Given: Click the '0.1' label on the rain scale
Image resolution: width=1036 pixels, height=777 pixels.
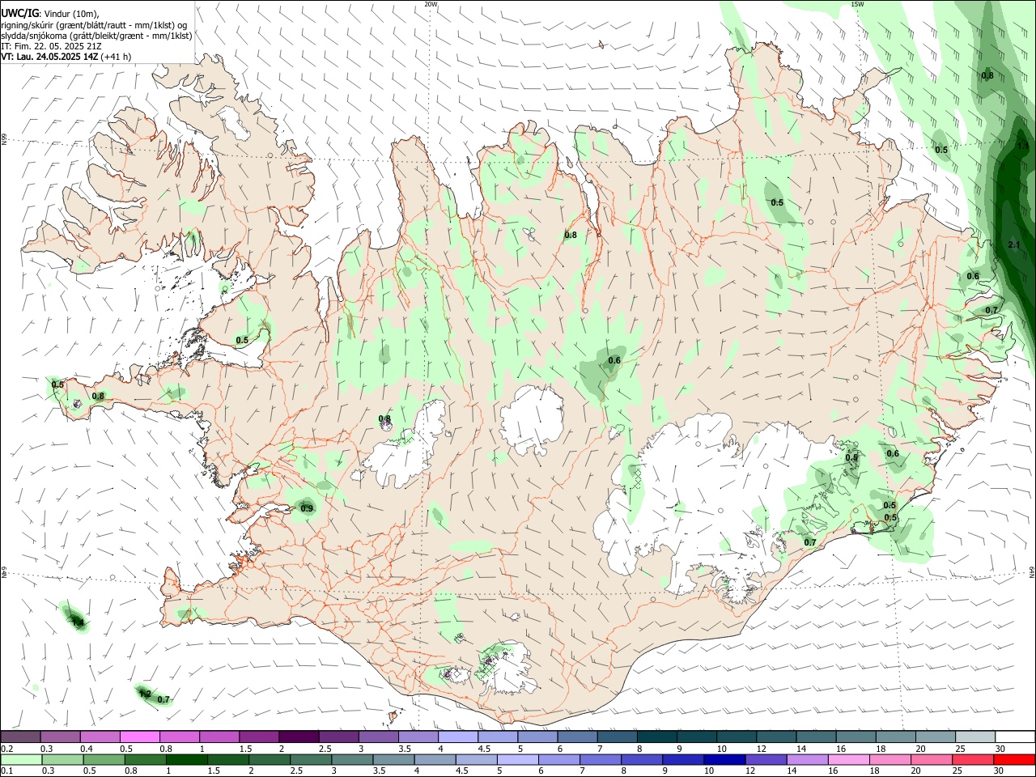Looking at the screenshot, I should click(6, 771).
